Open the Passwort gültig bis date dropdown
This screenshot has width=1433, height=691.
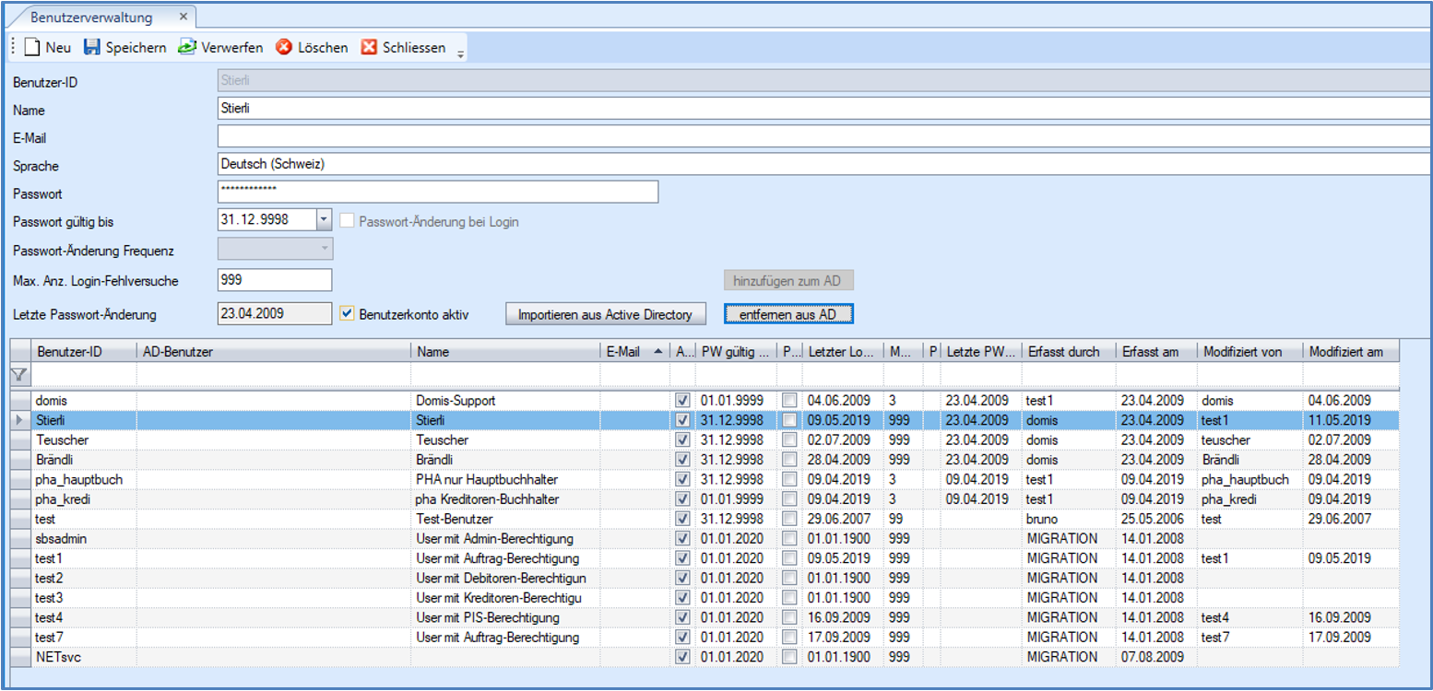click(x=323, y=221)
